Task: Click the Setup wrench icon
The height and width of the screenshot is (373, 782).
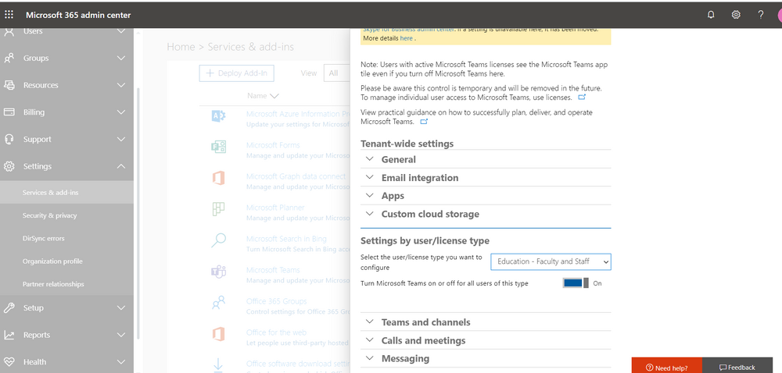Action: [9, 308]
